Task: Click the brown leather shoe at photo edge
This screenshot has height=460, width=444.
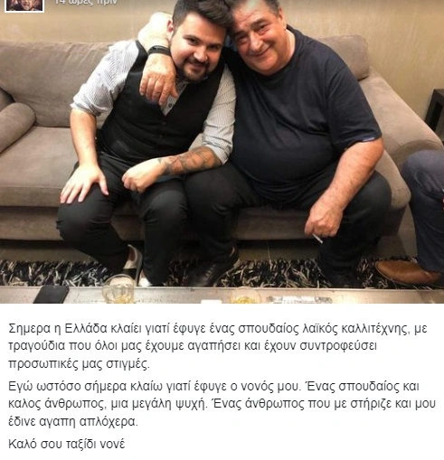Action: point(410,273)
